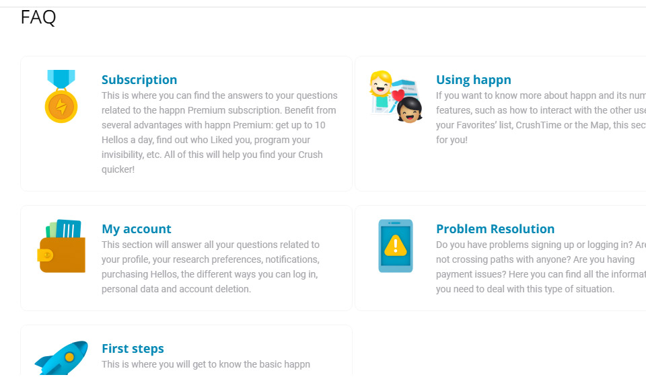The image size is (646, 377).
Task: Open the Subscription FAQ section
Action: [x=139, y=79]
